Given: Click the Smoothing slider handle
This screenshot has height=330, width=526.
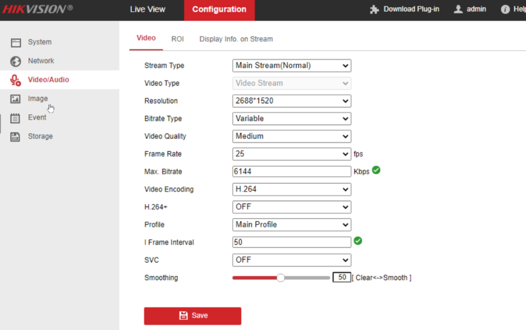Looking at the screenshot, I should pyautogui.click(x=281, y=278).
